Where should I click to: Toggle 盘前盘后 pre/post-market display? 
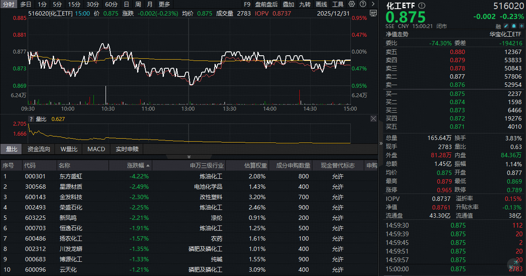point(266,4)
